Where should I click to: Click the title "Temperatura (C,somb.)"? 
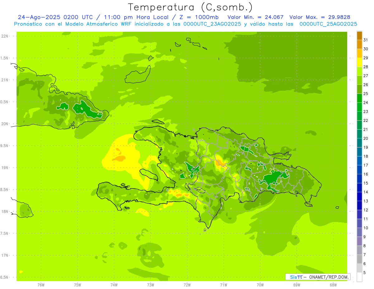tap(190, 7)
